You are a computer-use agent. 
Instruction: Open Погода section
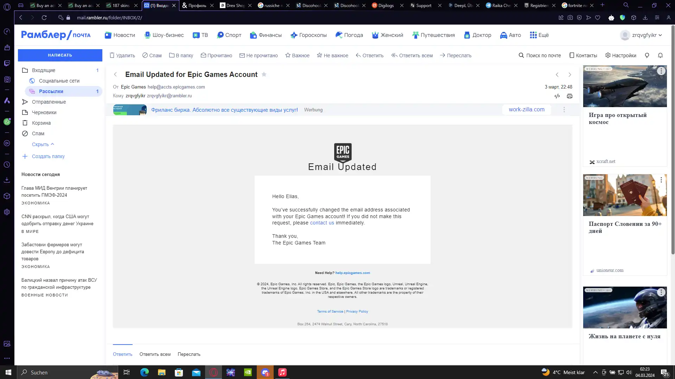coord(349,35)
